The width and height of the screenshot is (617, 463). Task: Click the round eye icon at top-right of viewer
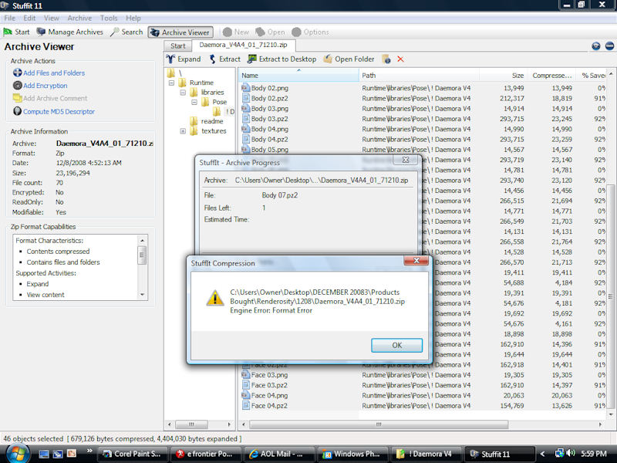coord(596,46)
